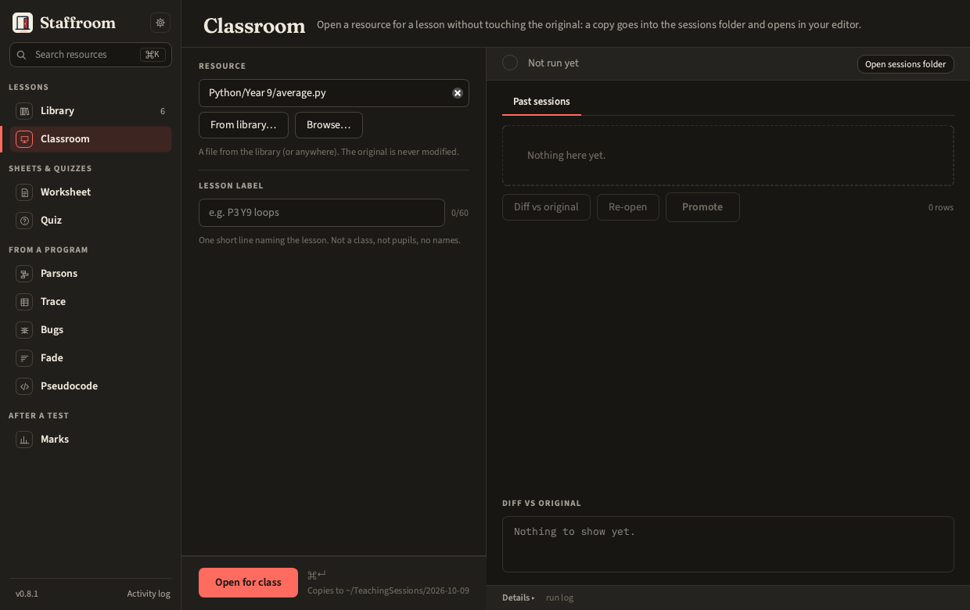Click the run log text
970x610 pixels.
coord(559,597)
